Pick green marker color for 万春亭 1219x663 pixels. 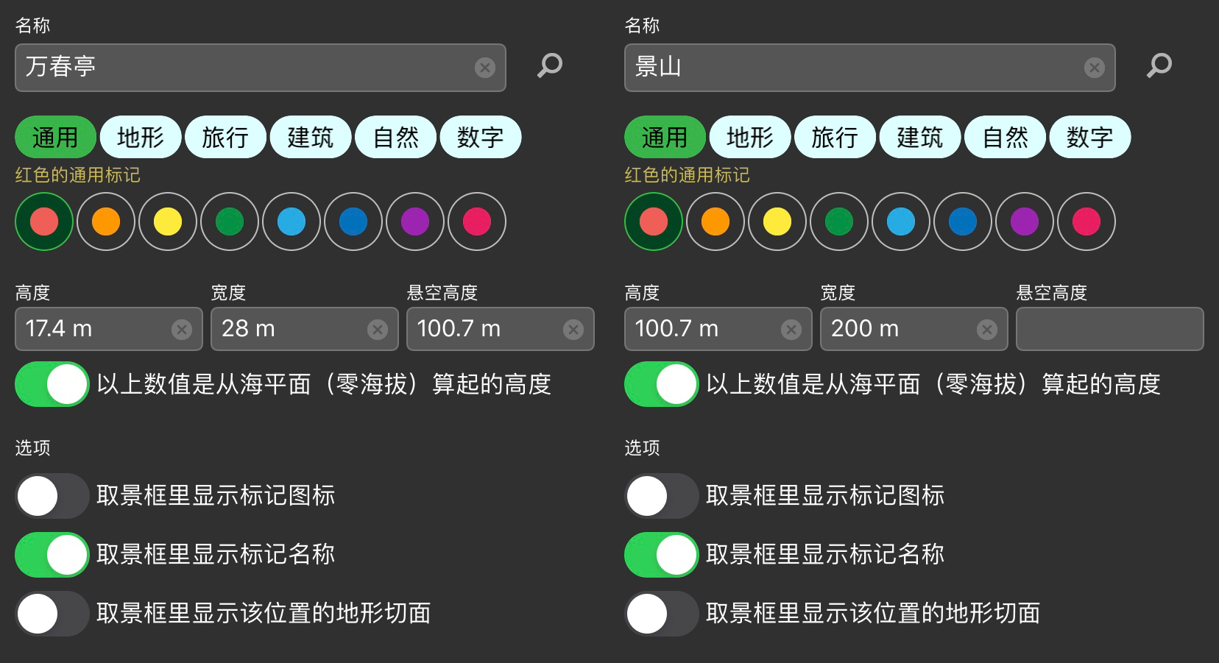tap(230, 221)
